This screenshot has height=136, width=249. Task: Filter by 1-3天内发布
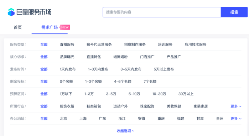pos(98,69)
